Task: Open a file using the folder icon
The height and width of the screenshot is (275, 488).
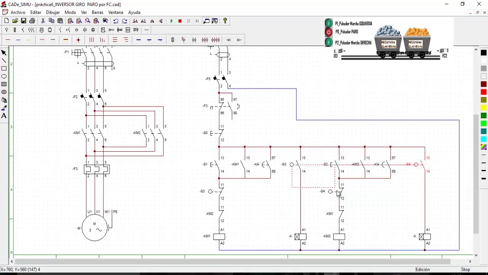Action: coord(15,21)
